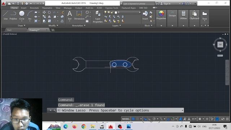This screenshot has height=130, width=231.
Task: Open Google Chrome from taskbar
Action: click(83, 126)
